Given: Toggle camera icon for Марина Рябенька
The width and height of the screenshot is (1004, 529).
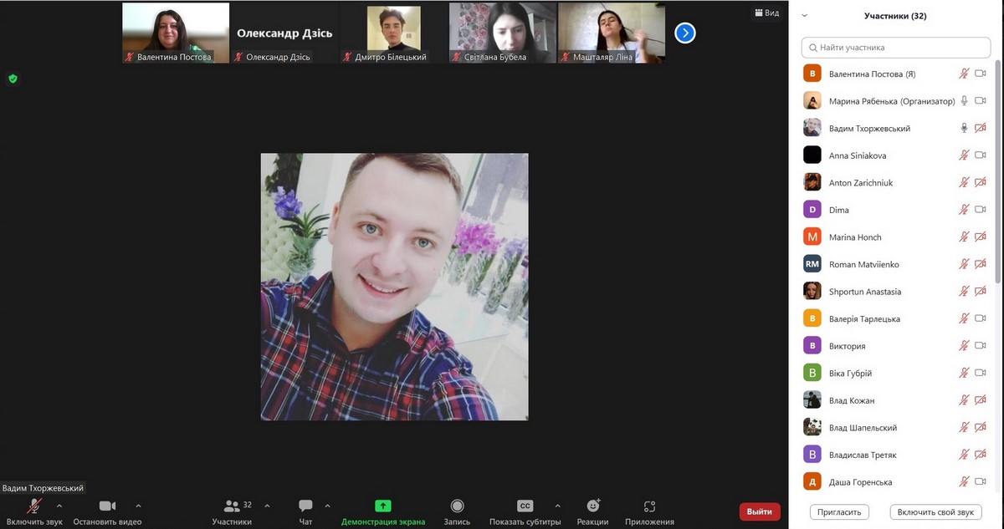Looking at the screenshot, I should (981, 101).
